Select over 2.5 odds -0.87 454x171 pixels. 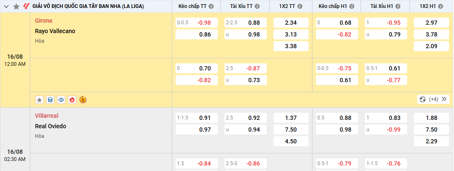tap(245, 68)
